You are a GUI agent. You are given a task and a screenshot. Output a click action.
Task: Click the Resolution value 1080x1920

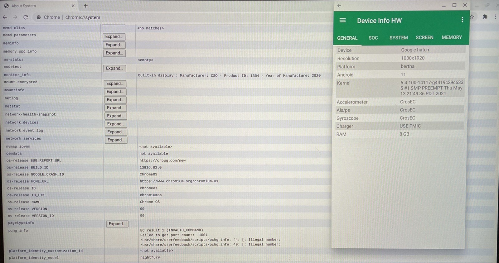413,58
